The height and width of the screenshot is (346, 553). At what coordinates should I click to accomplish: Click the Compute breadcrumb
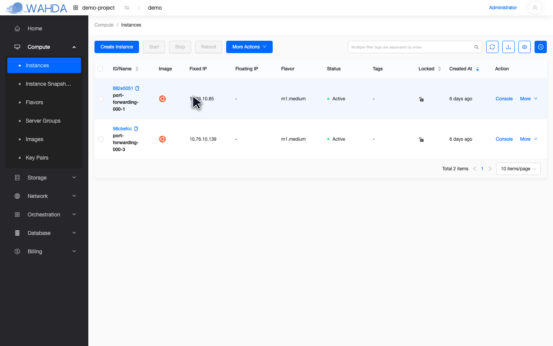click(x=104, y=25)
